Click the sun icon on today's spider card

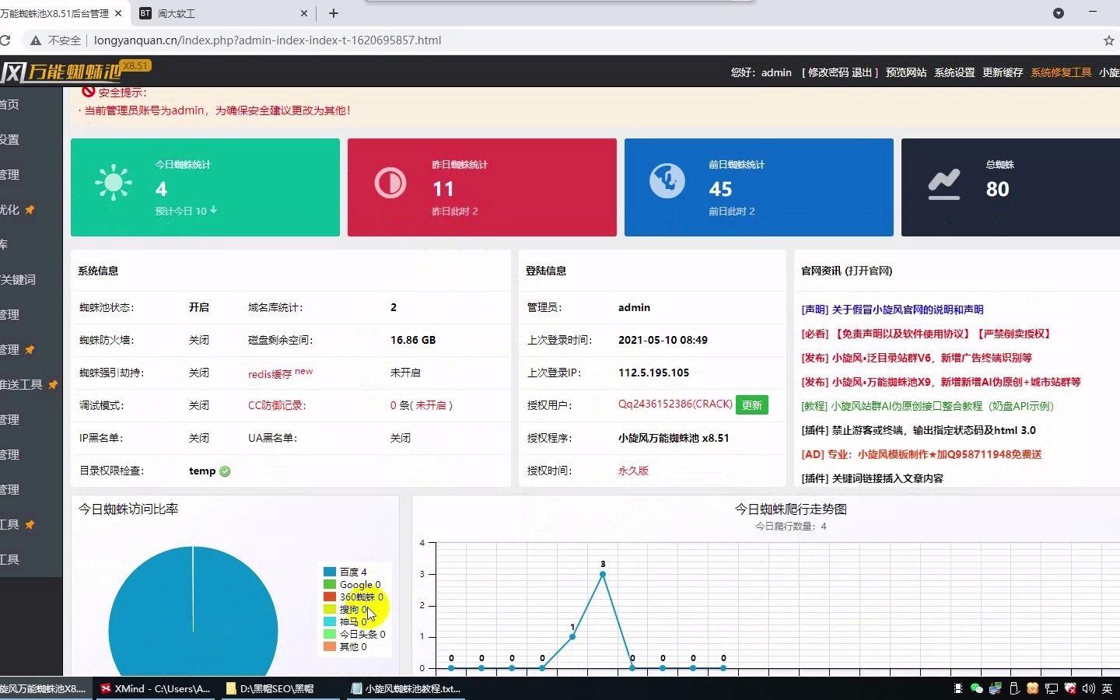tap(114, 184)
